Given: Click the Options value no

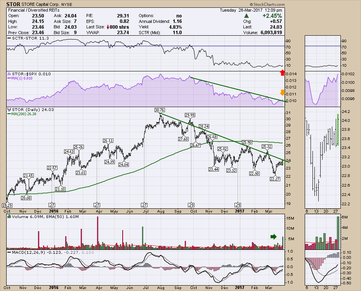Looking at the screenshot, I should pyautogui.click(x=179, y=16).
